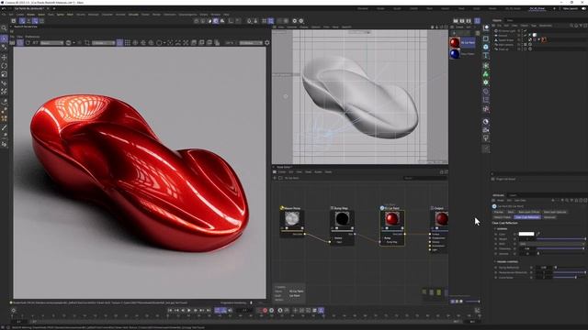Image resolution: width=588 pixels, height=330 pixels.
Task: Click the render region crop icon in RenderView
Action: [x=87, y=43]
